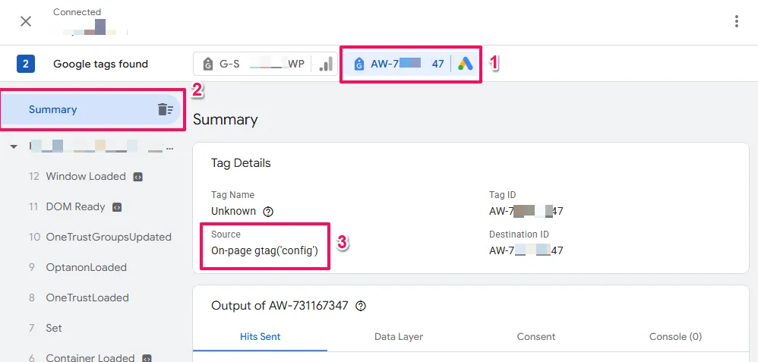Click the Google Ads logo icon
Image resolution: width=758 pixels, height=362 pixels.
click(465, 65)
